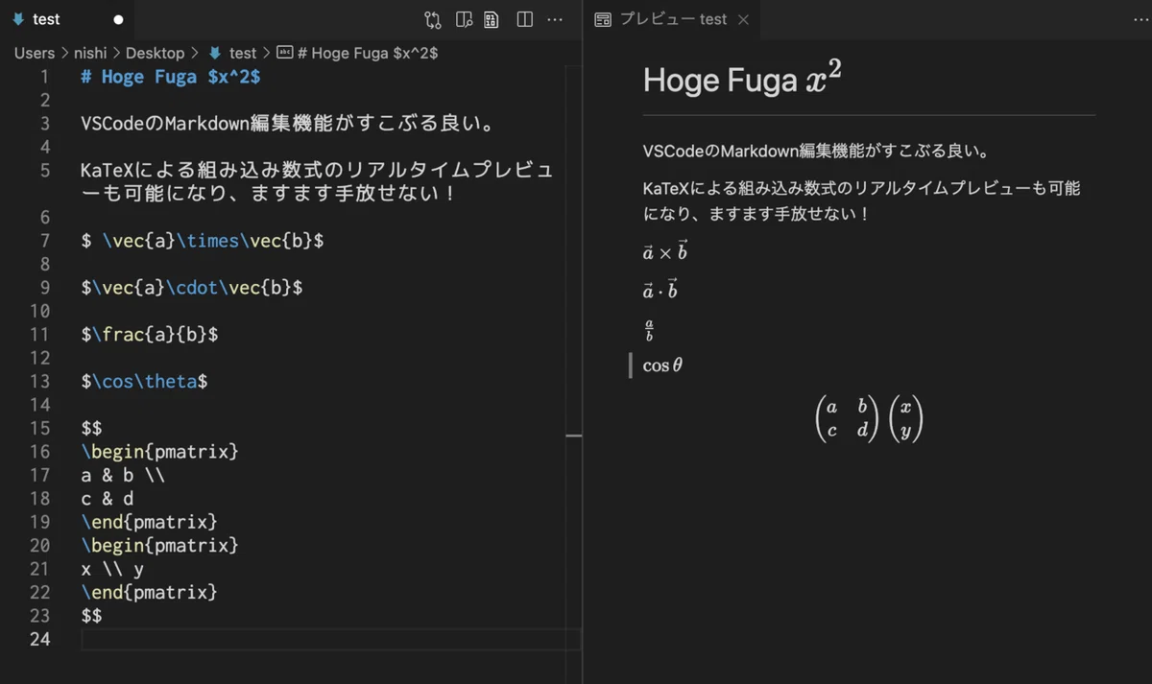Click the \vec{a}\times\vec{b} source line
The height and width of the screenshot is (684, 1152).
tap(203, 241)
